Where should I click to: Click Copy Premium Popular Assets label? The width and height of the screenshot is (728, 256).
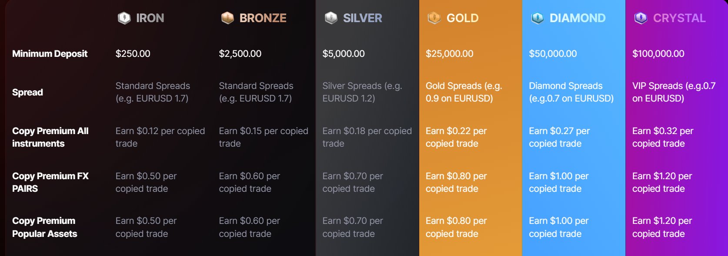44,227
